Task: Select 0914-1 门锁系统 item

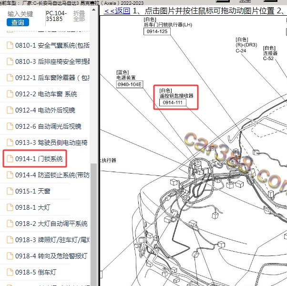Action: coord(39,159)
